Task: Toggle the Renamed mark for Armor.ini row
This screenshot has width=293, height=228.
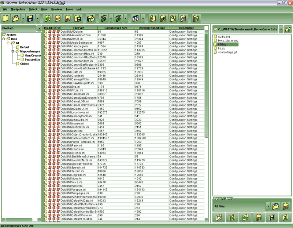Action: (54, 39)
